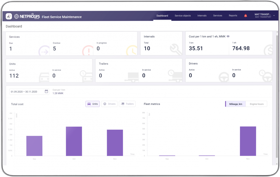Select Mileage, km metric button
This screenshot has height=177, width=280.
pos(235,104)
